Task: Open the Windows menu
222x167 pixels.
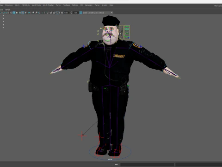Action: (9, 5)
